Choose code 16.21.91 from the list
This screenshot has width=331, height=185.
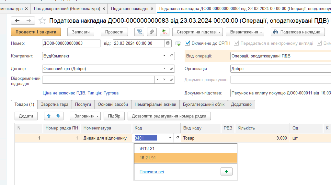(x=186, y=158)
